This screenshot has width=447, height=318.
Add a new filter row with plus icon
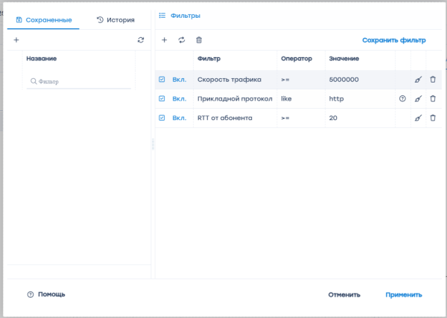pyautogui.click(x=164, y=40)
